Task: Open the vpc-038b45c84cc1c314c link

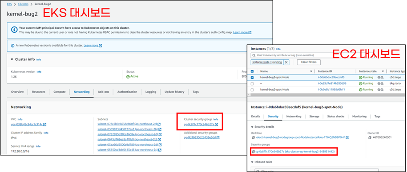Action: [x=27, y=125]
